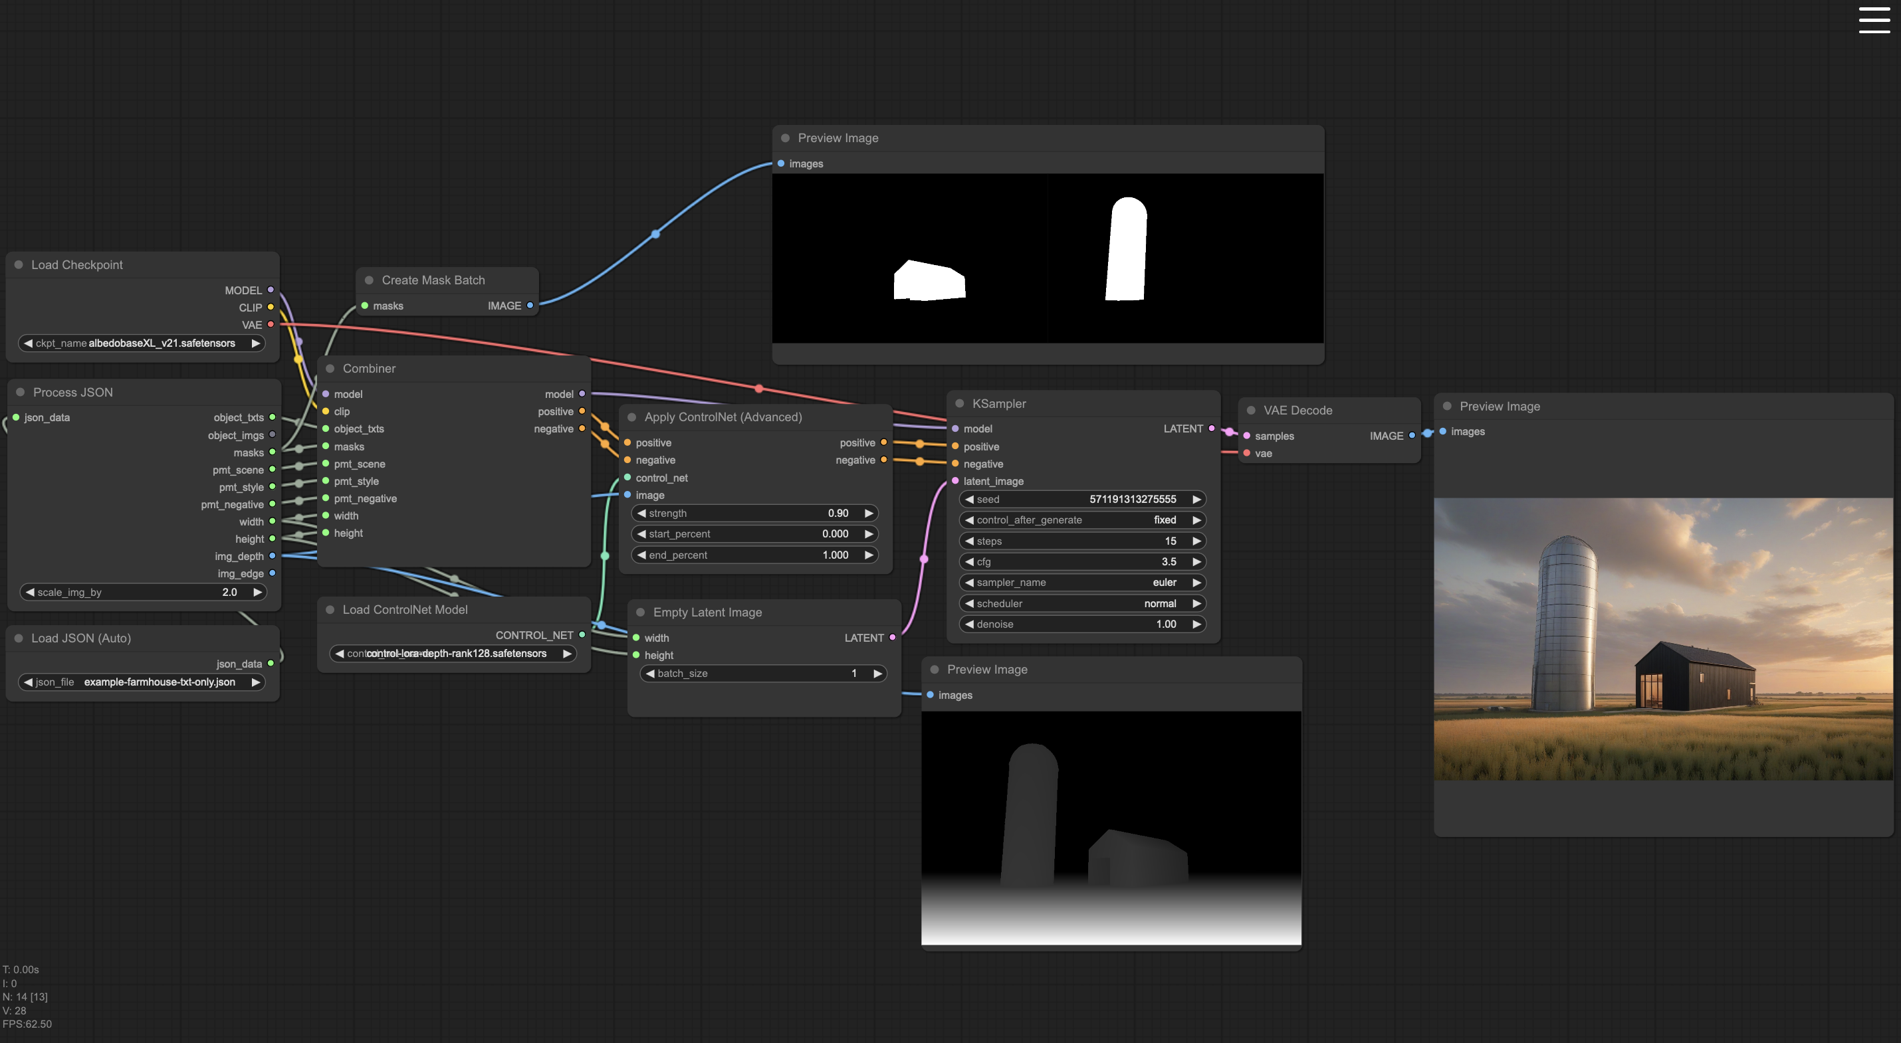Open the scheduler normal dropdown
1901x1043 pixels.
1083,603
